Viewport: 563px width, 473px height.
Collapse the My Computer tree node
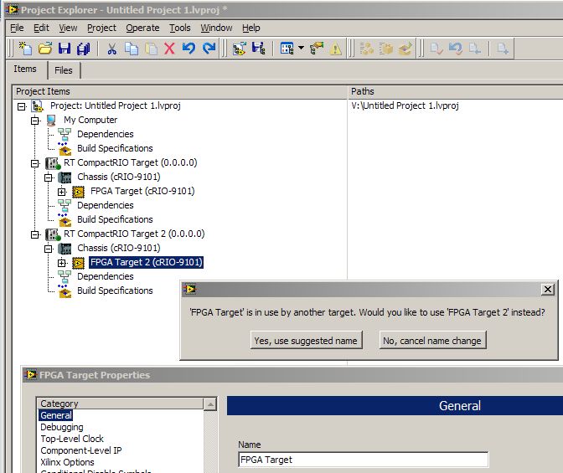35,121
